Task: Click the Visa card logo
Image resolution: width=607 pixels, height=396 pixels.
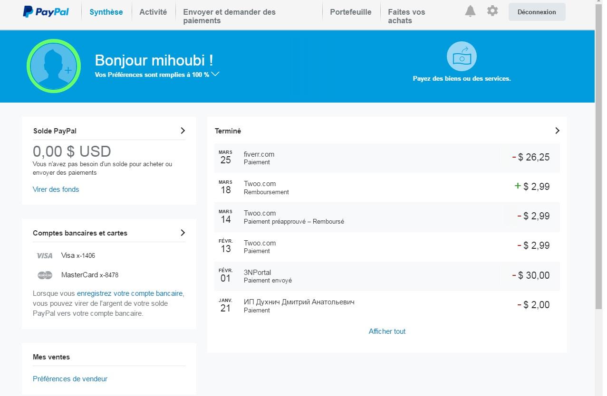Action: tap(45, 255)
